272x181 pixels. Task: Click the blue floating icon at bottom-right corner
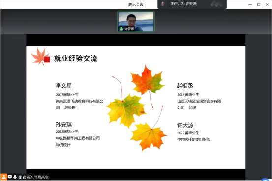(265, 180)
